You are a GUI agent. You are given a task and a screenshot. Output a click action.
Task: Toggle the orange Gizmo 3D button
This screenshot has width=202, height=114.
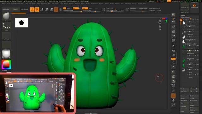click(x=56, y=9)
